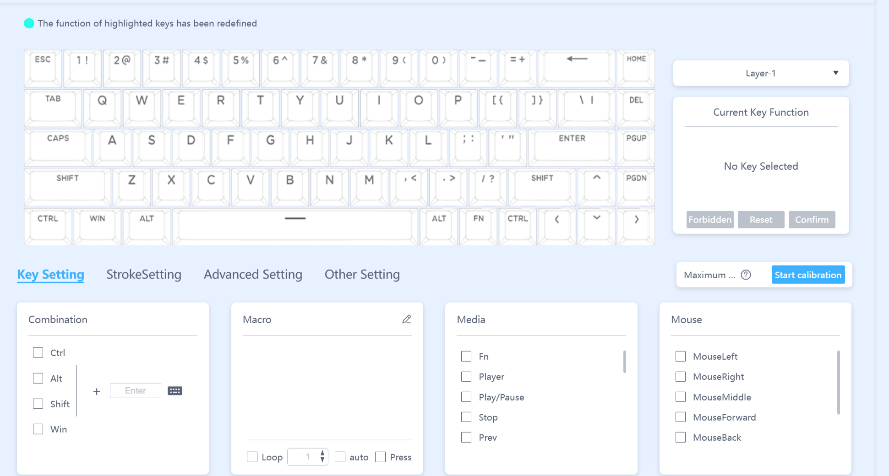Select the A key
This screenshot has width=889, height=476.
112,148
